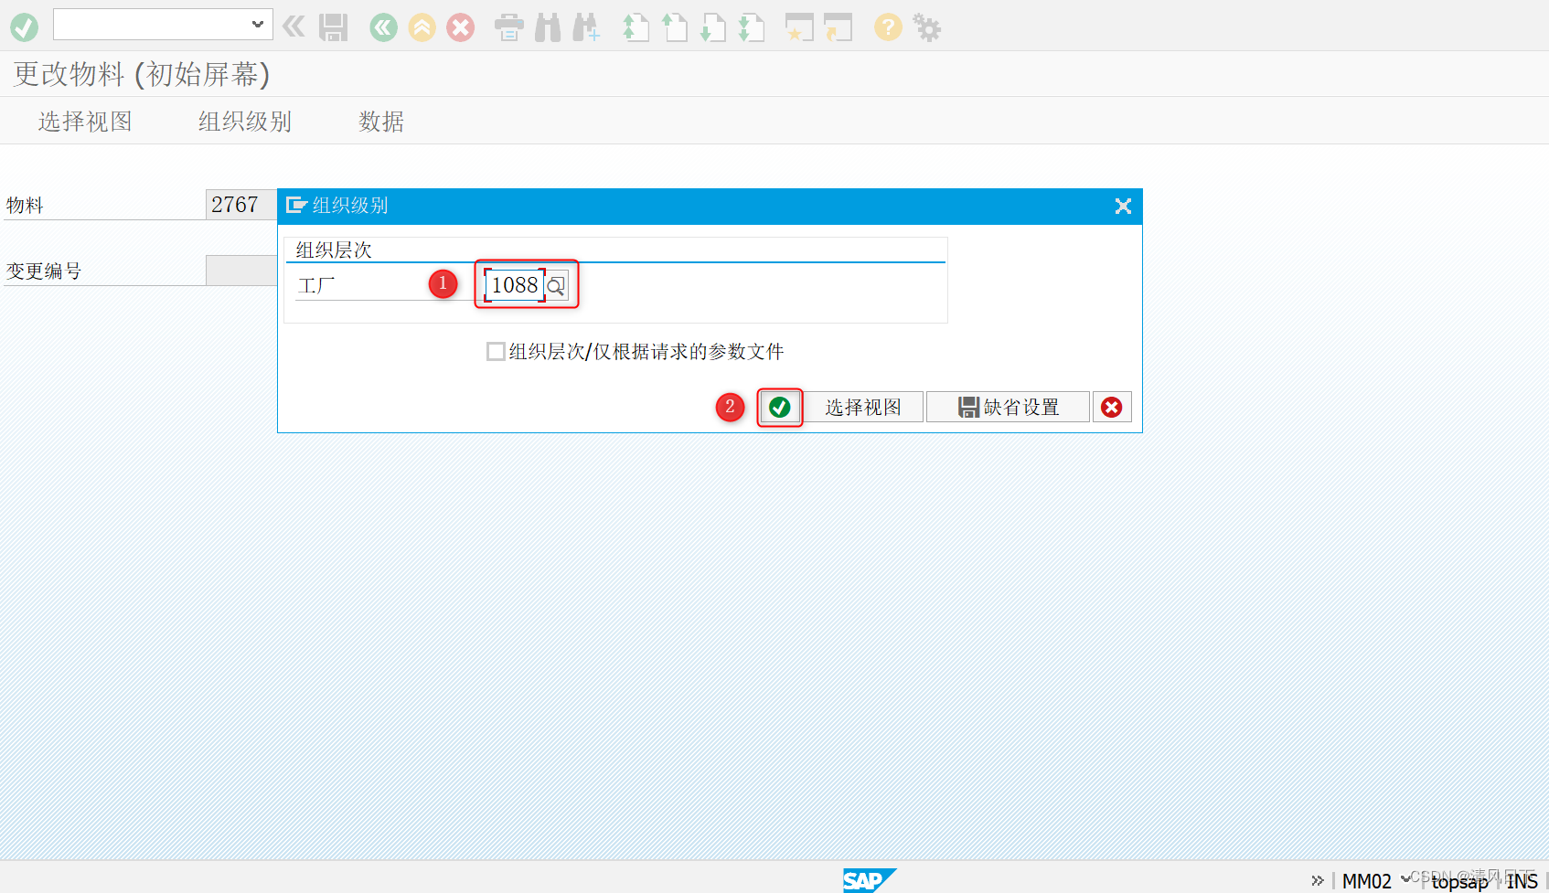This screenshot has height=893, width=1549.
Task: Collapse command field double-arrow icon
Action: (x=294, y=27)
